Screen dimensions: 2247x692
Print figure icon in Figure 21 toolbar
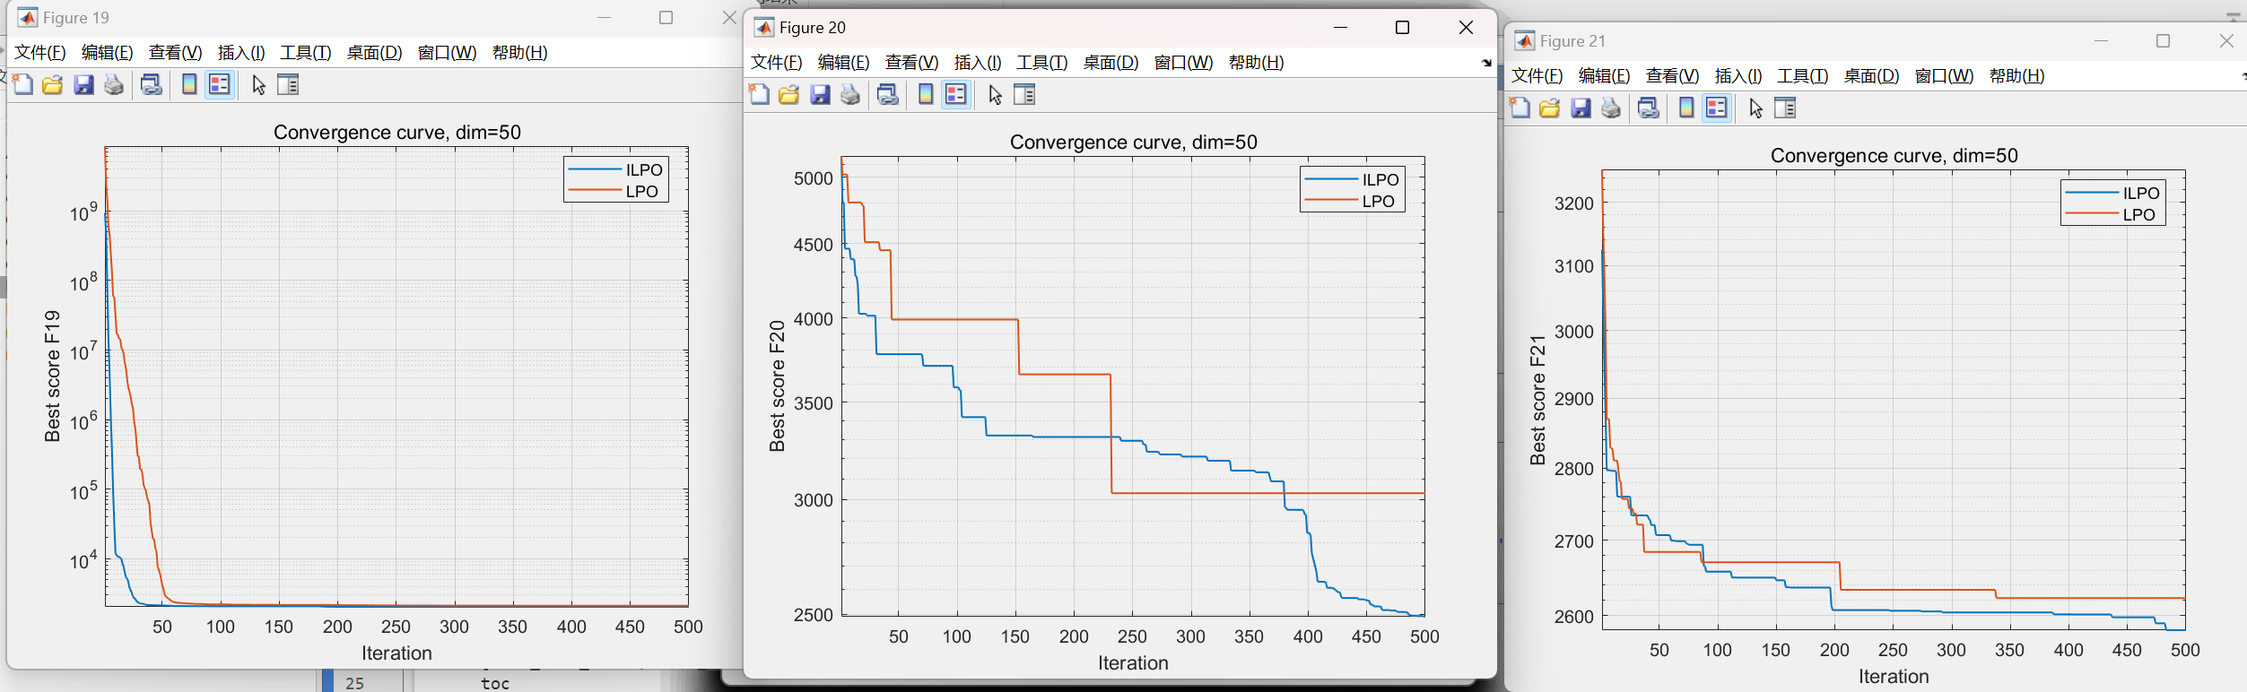[x=1611, y=108]
